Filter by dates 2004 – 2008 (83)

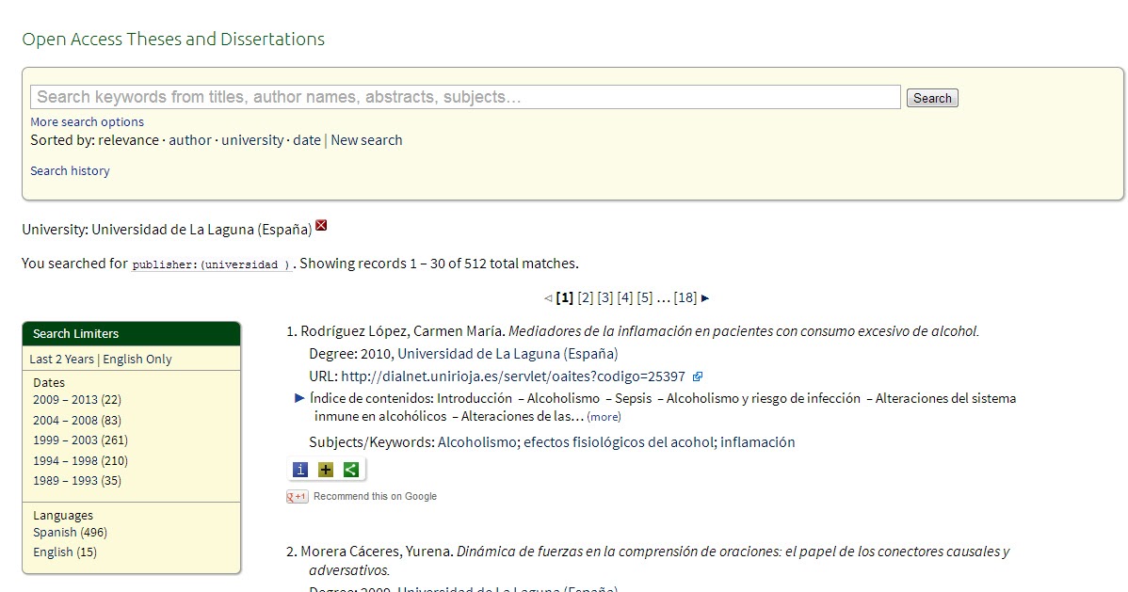77,420
